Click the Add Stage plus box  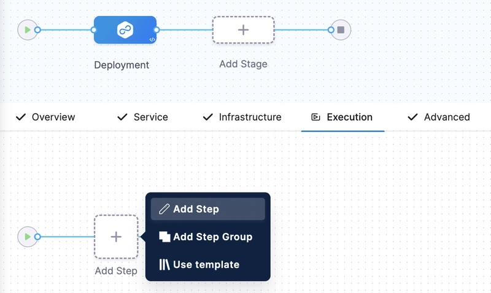click(243, 29)
